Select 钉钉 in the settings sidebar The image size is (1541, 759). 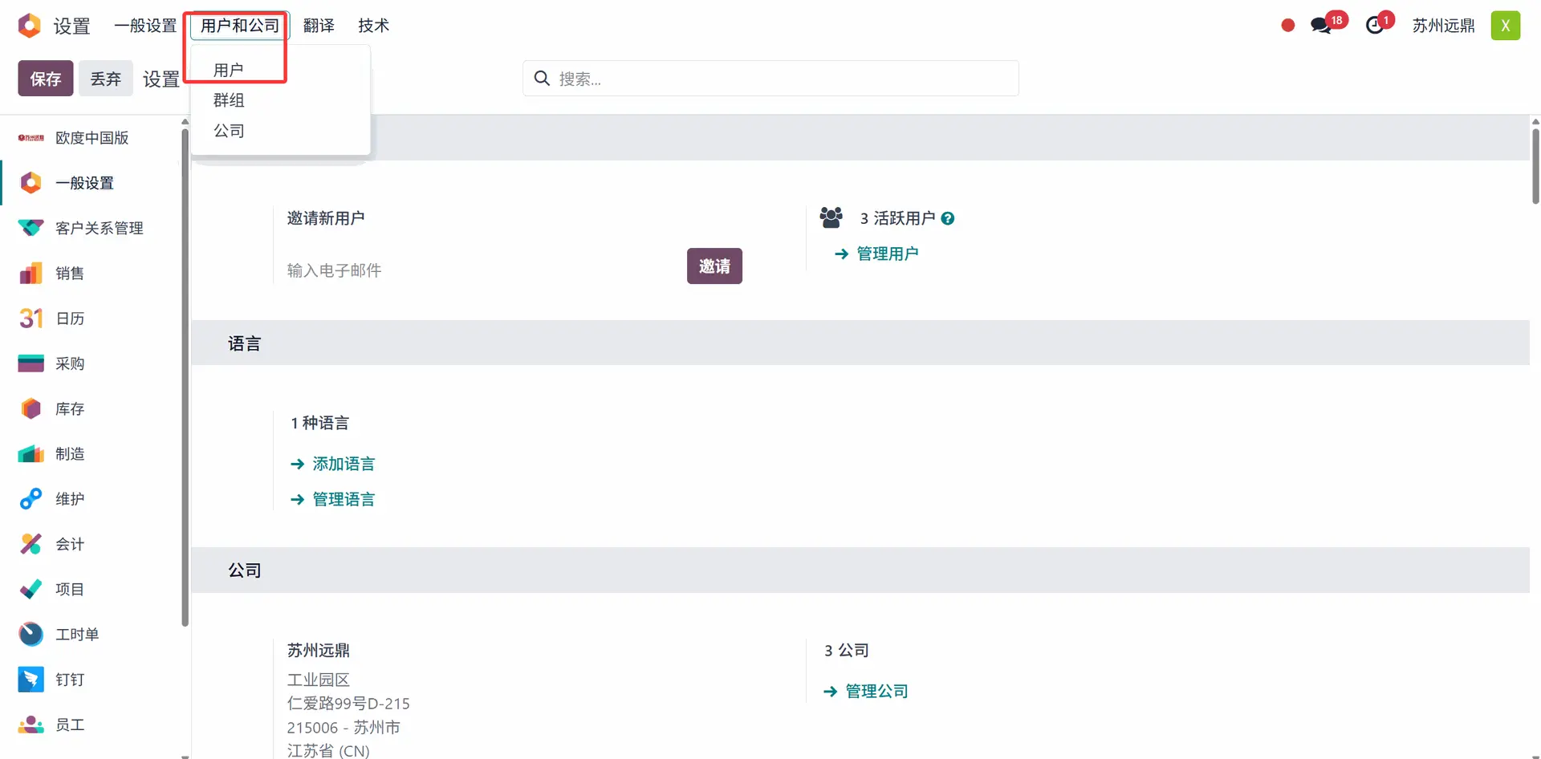pos(70,680)
